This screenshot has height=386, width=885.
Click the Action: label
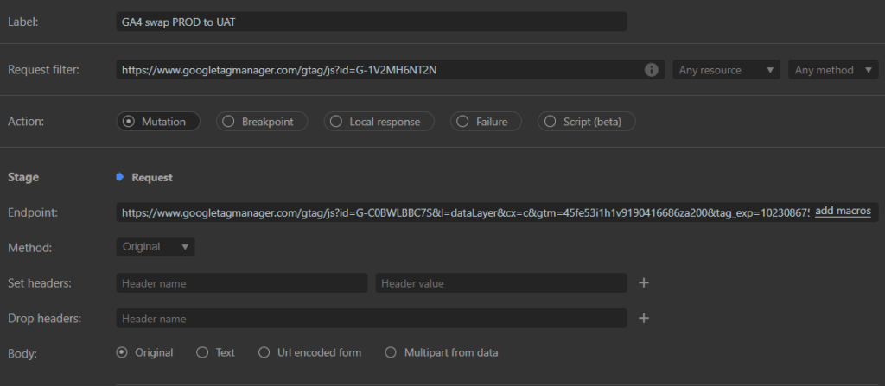coord(25,122)
